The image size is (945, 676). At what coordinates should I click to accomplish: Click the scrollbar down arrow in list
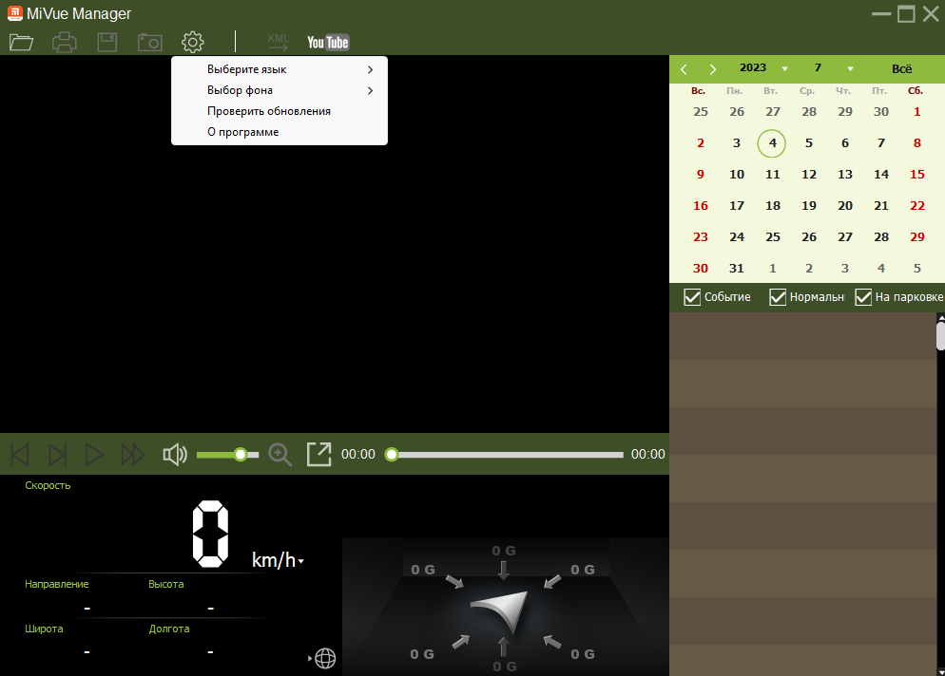point(940,671)
